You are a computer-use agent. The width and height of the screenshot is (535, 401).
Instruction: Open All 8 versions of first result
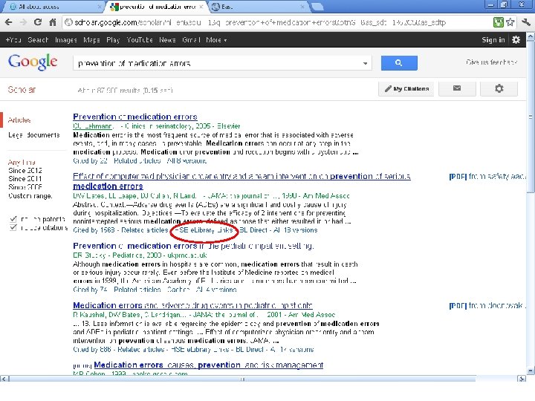pyautogui.click(x=187, y=160)
